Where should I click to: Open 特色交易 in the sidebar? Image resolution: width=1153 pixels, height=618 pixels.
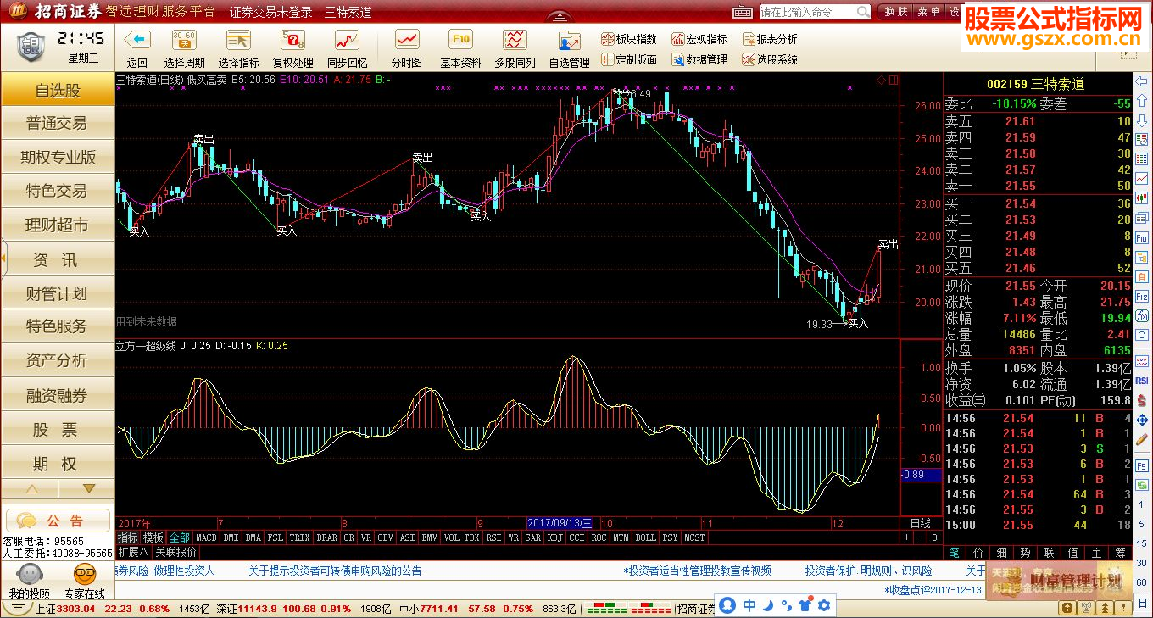pos(58,191)
